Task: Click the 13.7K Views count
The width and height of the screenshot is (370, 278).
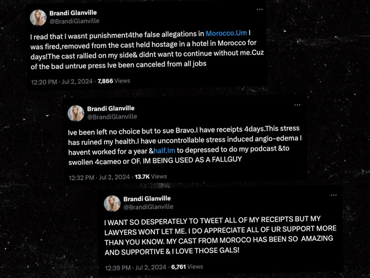Action: (151, 177)
